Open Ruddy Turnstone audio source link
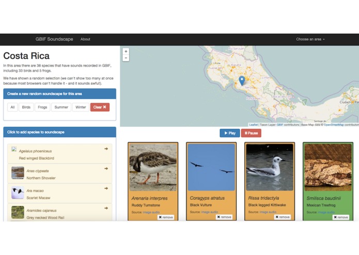 click(x=155, y=212)
